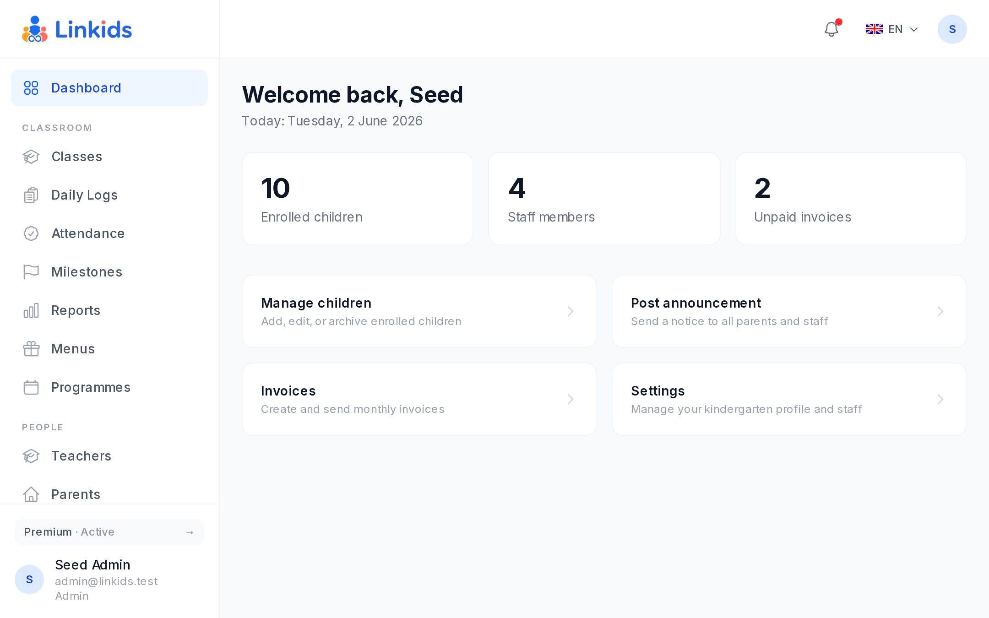Open the Post announcement card

tap(789, 311)
